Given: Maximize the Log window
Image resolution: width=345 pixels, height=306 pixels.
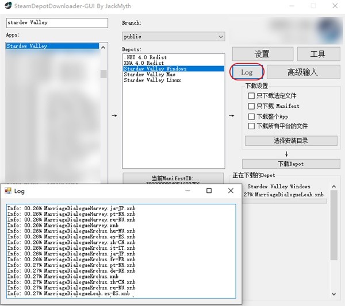Looking at the screenshot, I should (209, 191).
